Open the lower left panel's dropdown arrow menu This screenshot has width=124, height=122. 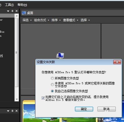click(8, 111)
